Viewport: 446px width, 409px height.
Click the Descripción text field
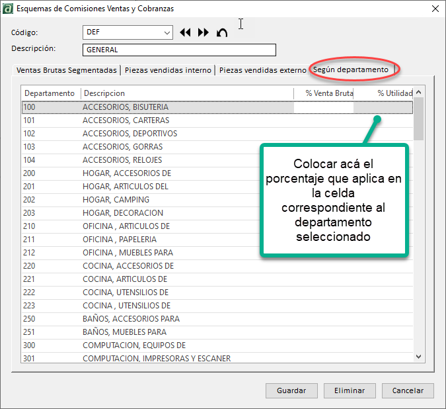pyautogui.click(x=179, y=50)
